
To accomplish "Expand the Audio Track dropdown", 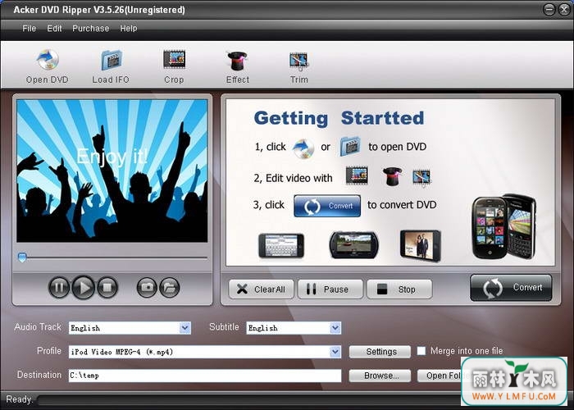I will (x=185, y=328).
